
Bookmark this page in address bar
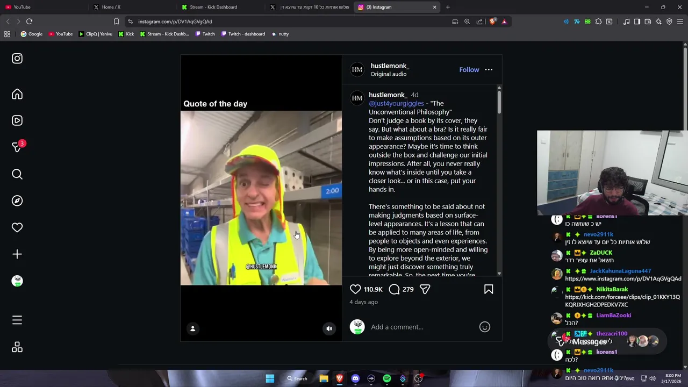click(116, 21)
